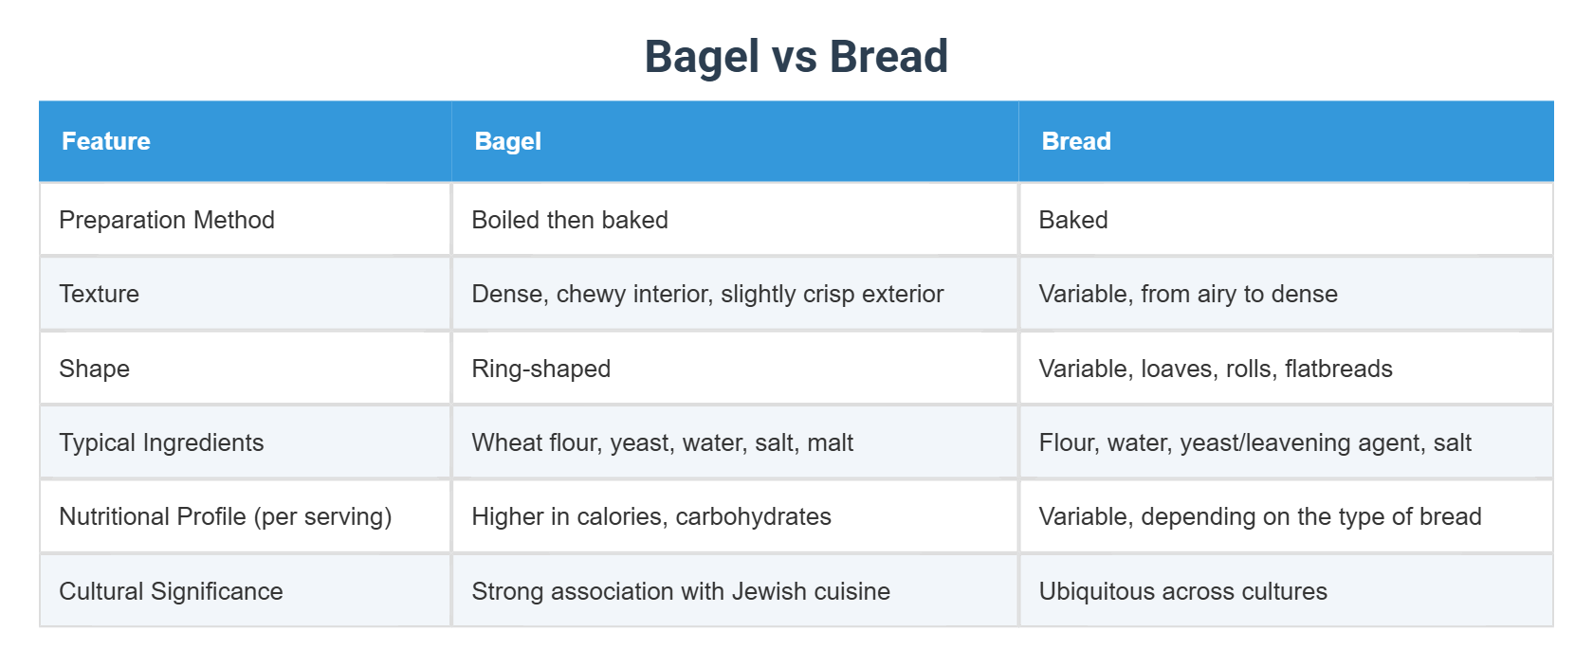Image resolution: width=1593 pixels, height=667 pixels.
Task: Click loaves, rolls, flatbreads cell
Action: [x=1215, y=369]
